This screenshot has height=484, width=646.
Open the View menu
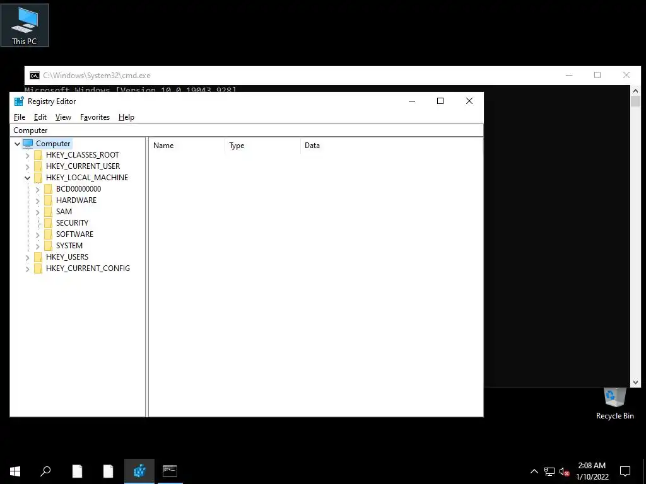63,117
